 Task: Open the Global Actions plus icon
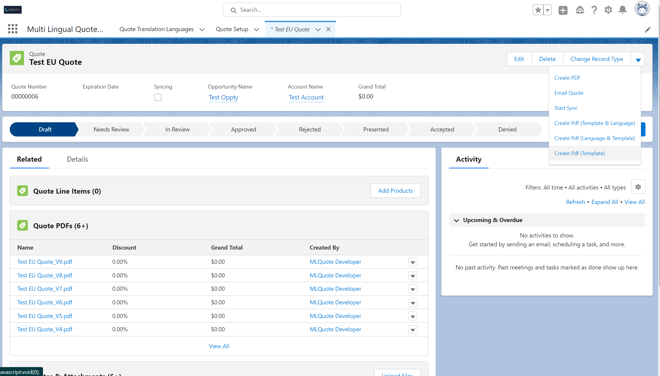(x=563, y=10)
